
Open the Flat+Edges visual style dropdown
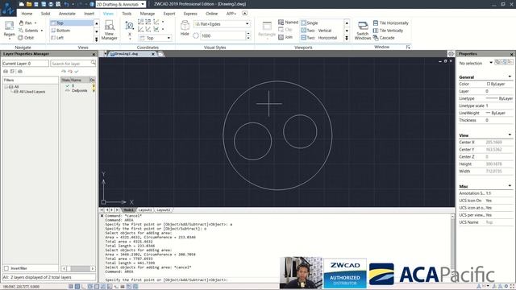[248, 23]
